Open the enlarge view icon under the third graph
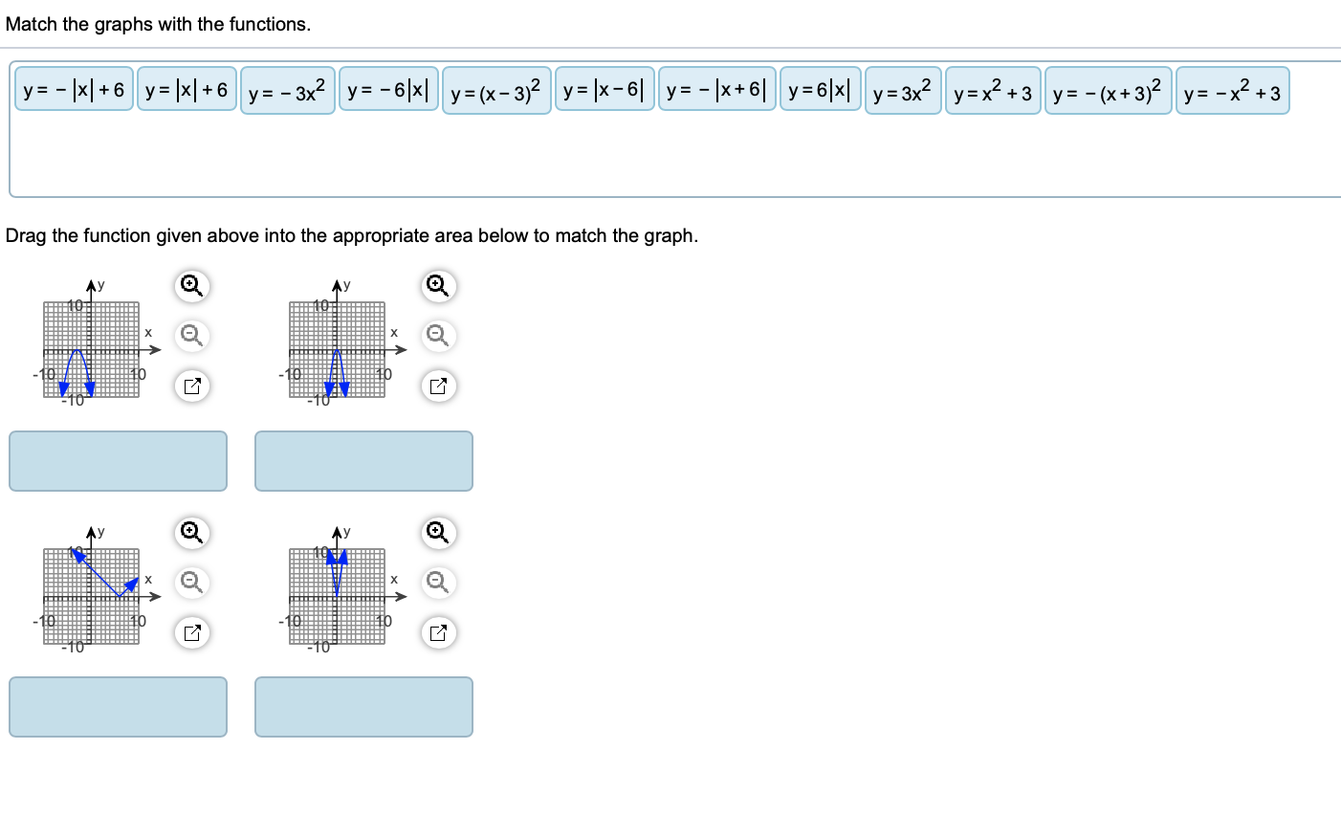 pyautogui.click(x=190, y=632)
